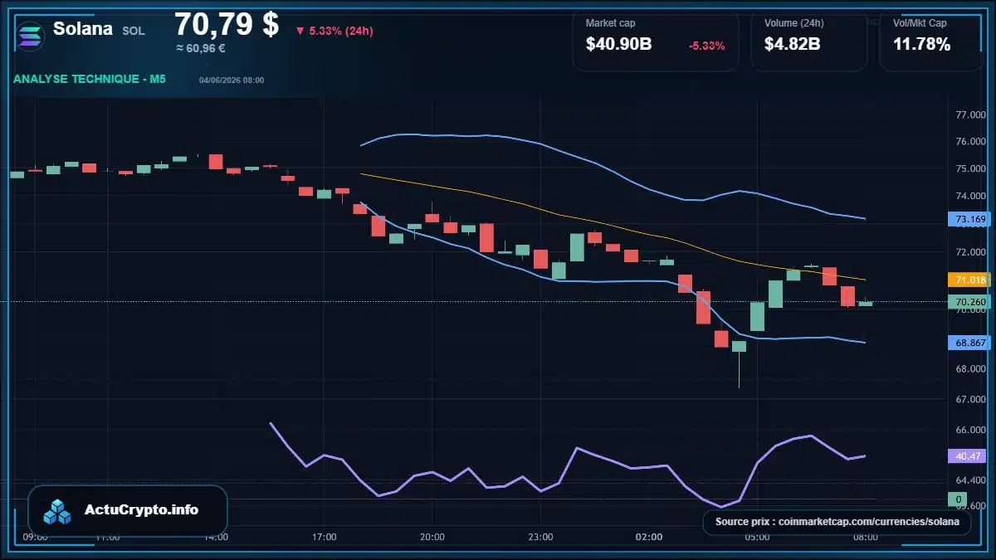This screenshot has width=996, height=560.
Task: Click the ActuCrypto cube logo icon
Action: [58, 511]
